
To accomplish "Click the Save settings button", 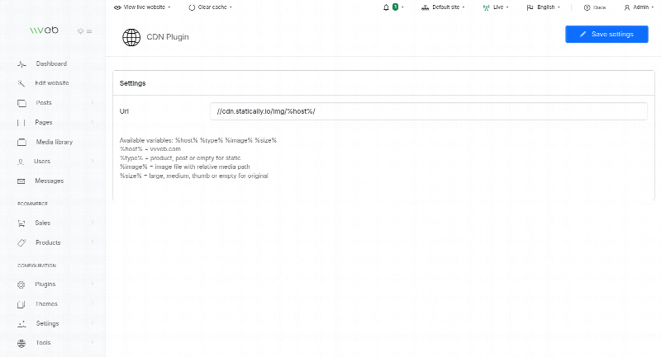I will click(606, 34).
